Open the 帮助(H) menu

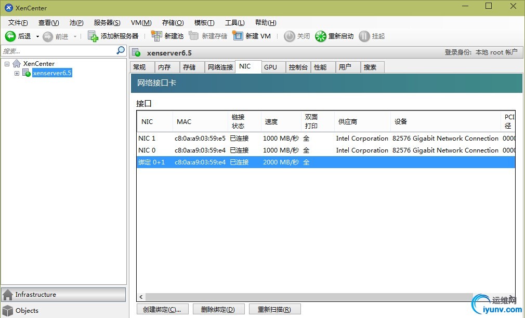tap(266, 23)
